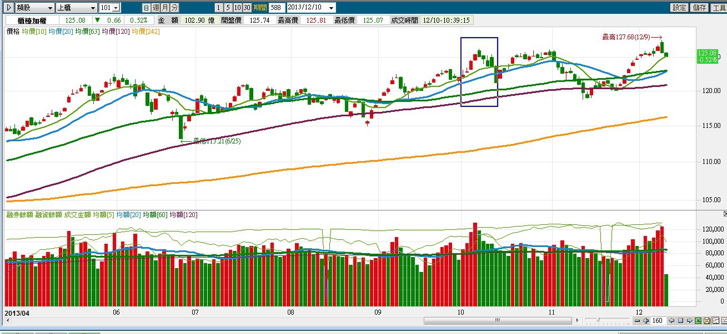The image size is (727, 334).
Task: Click the horizontal chart scrollbar thumb
Action: [x=498, y=321]
